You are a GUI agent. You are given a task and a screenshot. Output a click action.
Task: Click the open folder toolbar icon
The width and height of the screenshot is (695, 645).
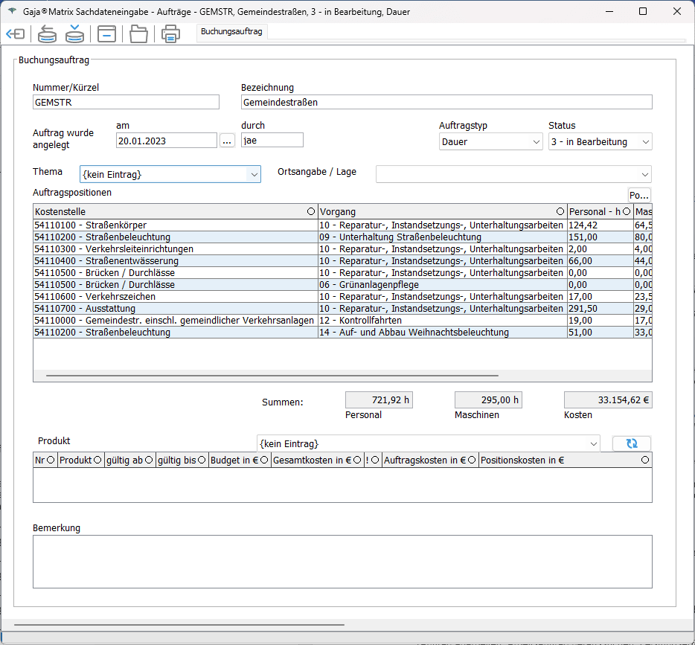[138, 34]
